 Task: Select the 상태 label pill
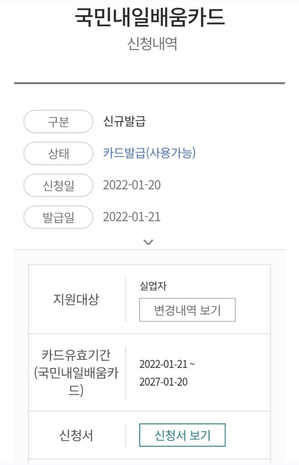point(58,154)
